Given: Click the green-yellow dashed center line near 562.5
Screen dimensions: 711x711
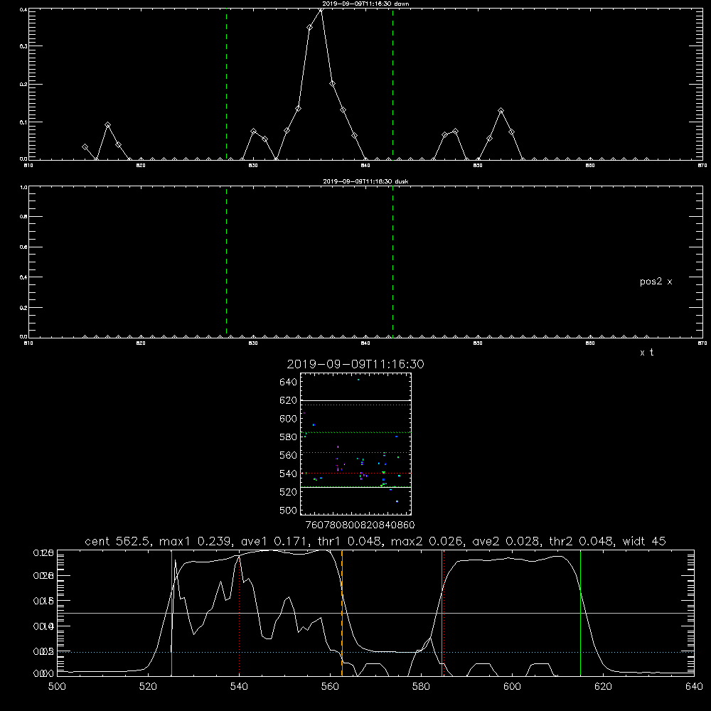Looking at the screenshot, I should [342, 613].
